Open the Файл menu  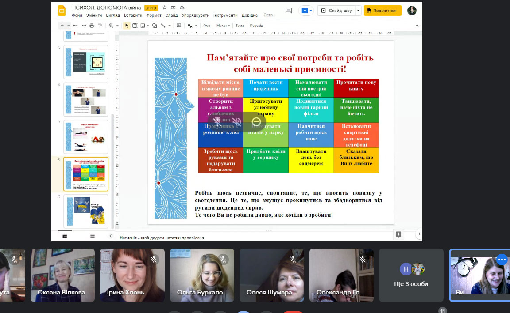tap(77, 15)
